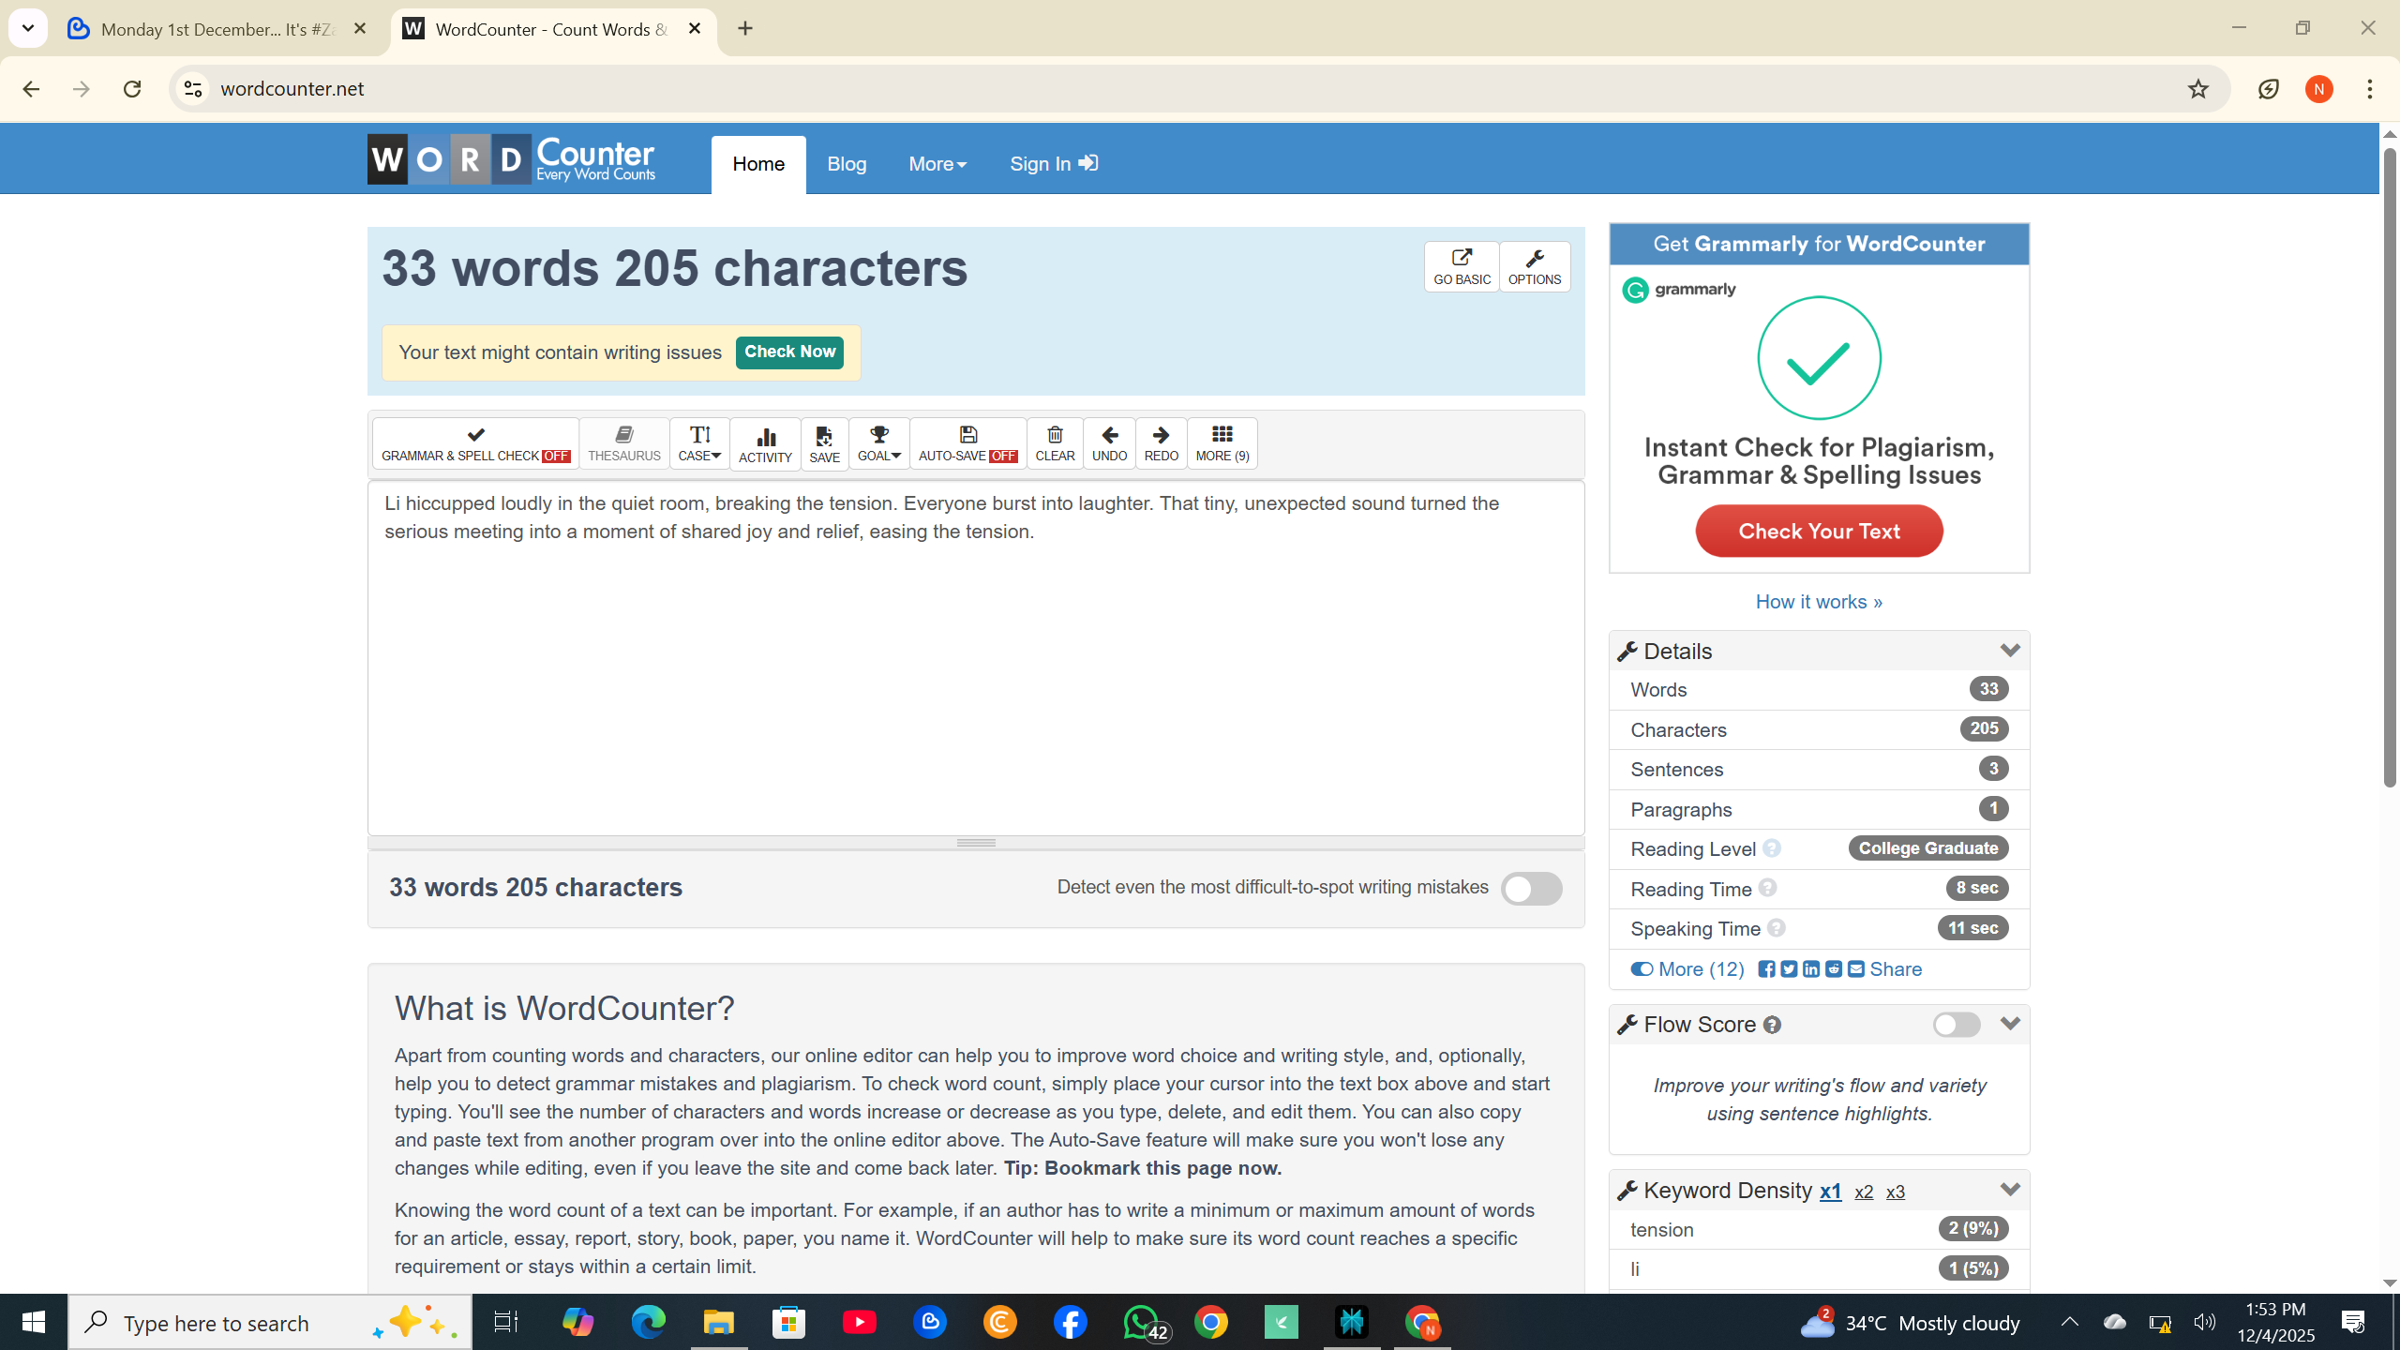The height and width of the screenshot is (1350, 2400).
Task: Open the Case dropdown menu
Action: click(699, 443)
